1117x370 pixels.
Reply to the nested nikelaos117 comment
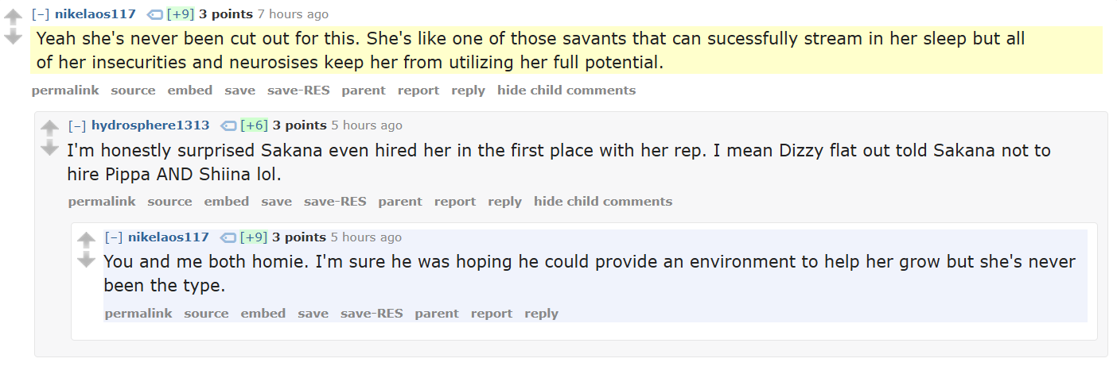click(541, 314)
